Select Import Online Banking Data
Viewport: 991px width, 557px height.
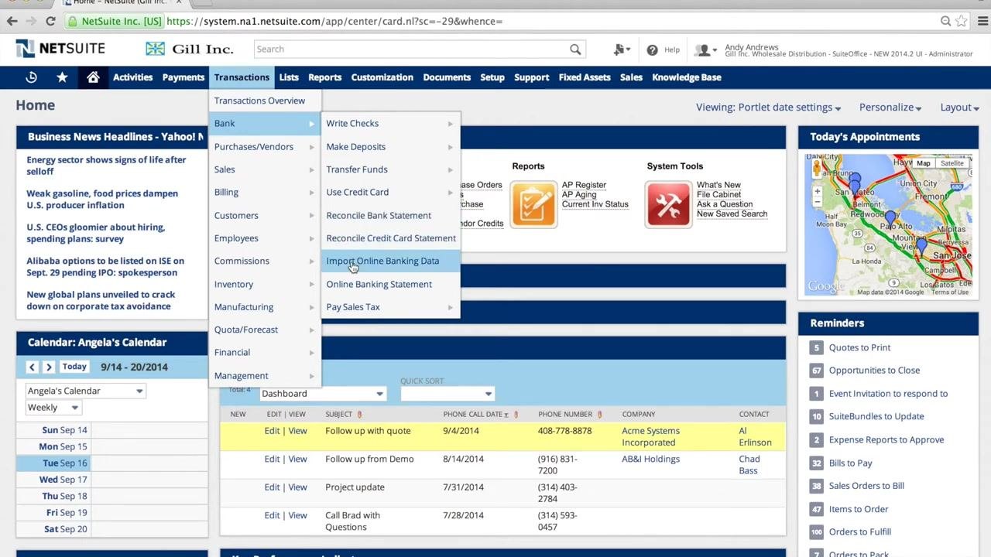391,261
